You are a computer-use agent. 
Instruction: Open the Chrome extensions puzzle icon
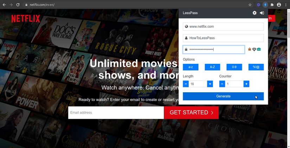(272, 5)
